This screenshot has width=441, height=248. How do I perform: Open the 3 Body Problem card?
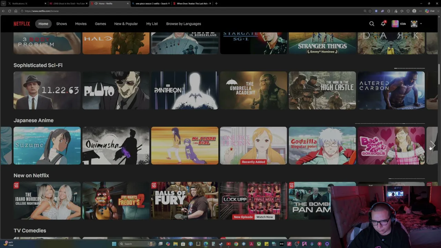(x=47, y=43)
